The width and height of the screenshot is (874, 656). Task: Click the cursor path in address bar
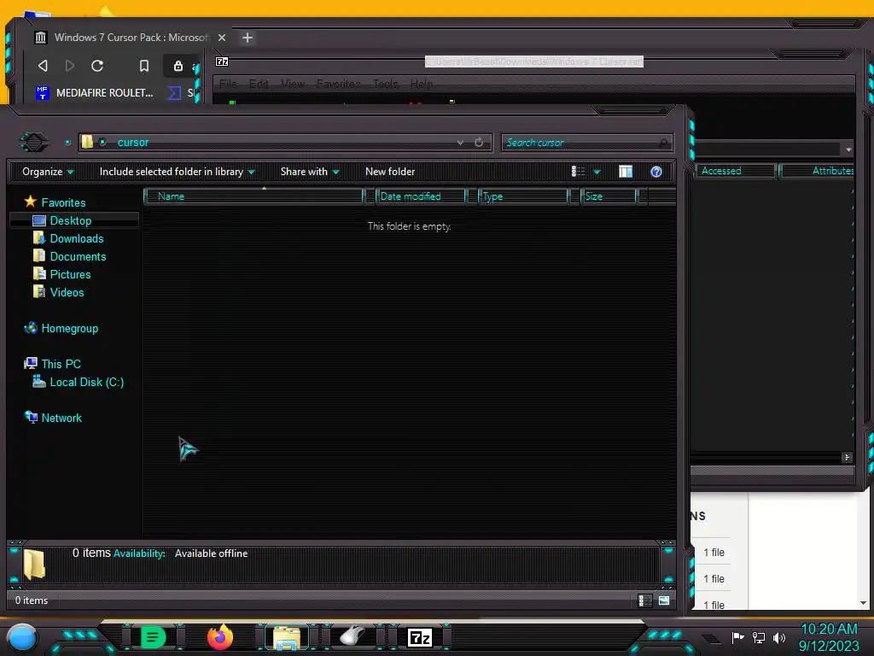click(x=132, y=143)
